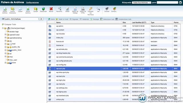Create a folder with Nuevo Directorio
This screenshot has height=103, width=183.
coord(13,9)
